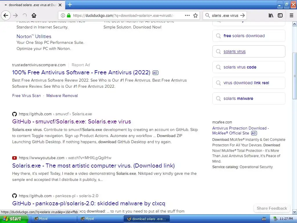Submit search with the arrow button

coord(242,15)
